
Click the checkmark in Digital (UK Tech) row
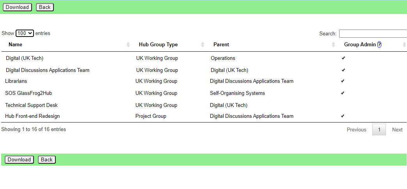point(343,58)
